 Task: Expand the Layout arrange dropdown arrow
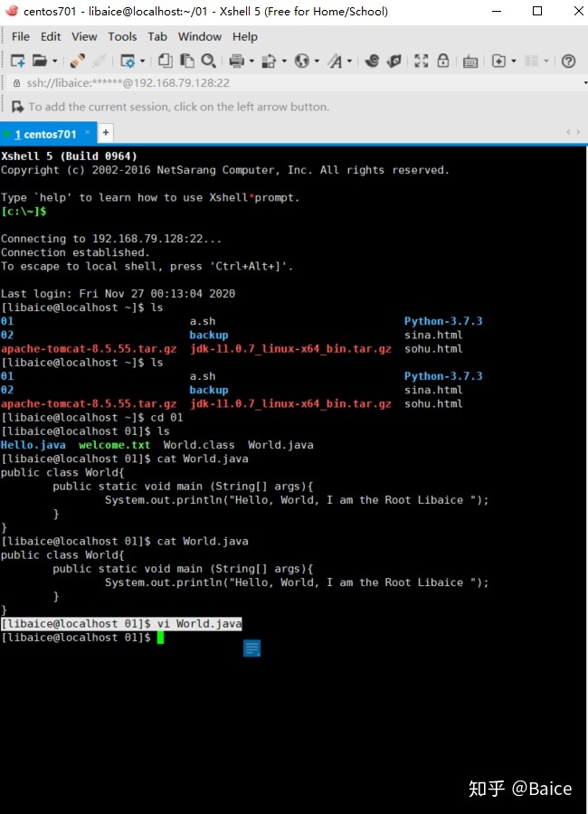(545, 62)
